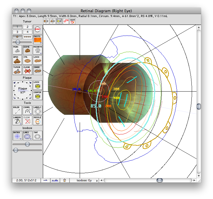Image resolution: width=213 pixels, height=199 pixels.
Task: Select tumor number 4
Action: (28, 32)
